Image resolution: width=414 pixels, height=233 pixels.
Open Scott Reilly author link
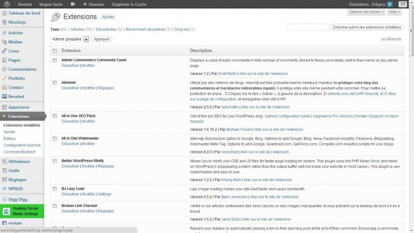click(x=227, y=74)
